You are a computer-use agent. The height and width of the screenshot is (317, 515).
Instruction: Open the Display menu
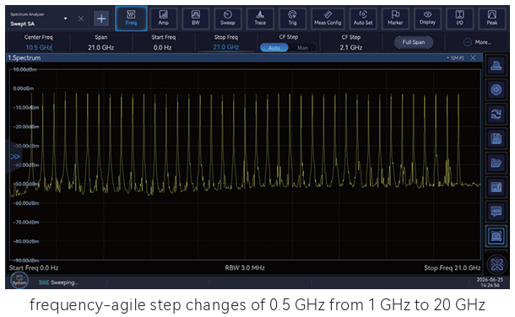(x=427, y=19)
